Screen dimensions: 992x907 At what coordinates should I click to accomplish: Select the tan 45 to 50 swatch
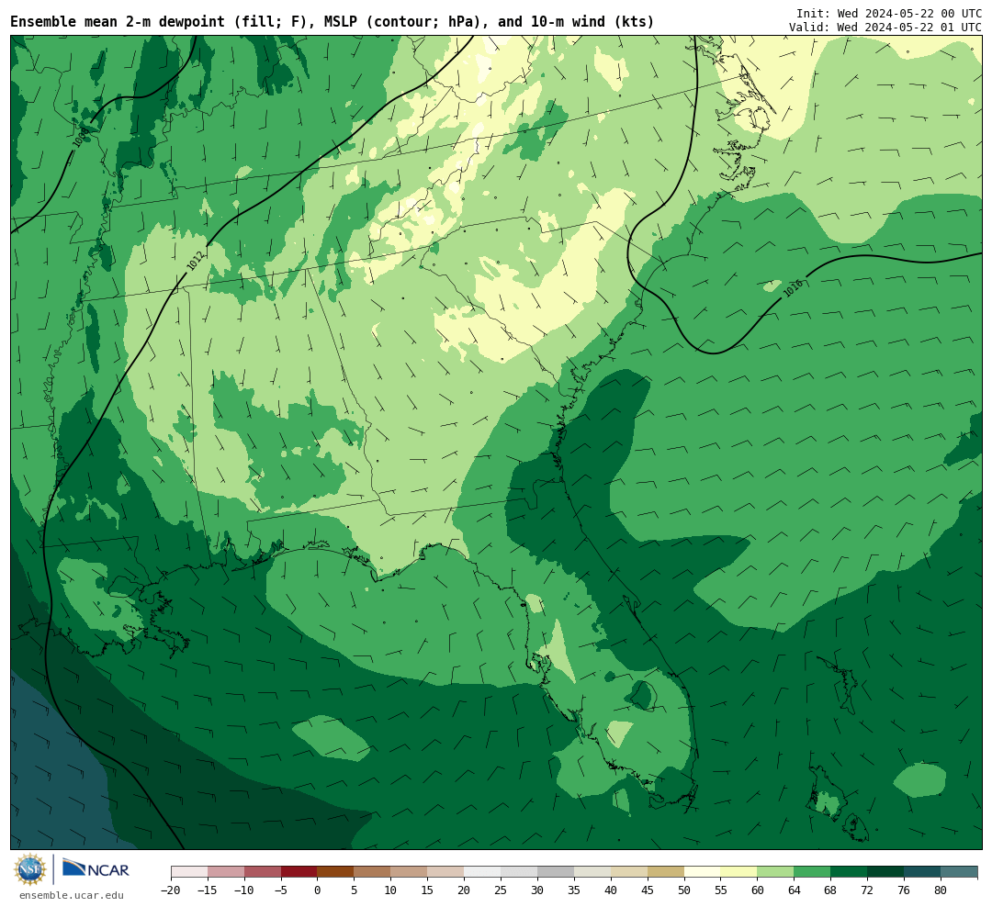pos(666,872)
